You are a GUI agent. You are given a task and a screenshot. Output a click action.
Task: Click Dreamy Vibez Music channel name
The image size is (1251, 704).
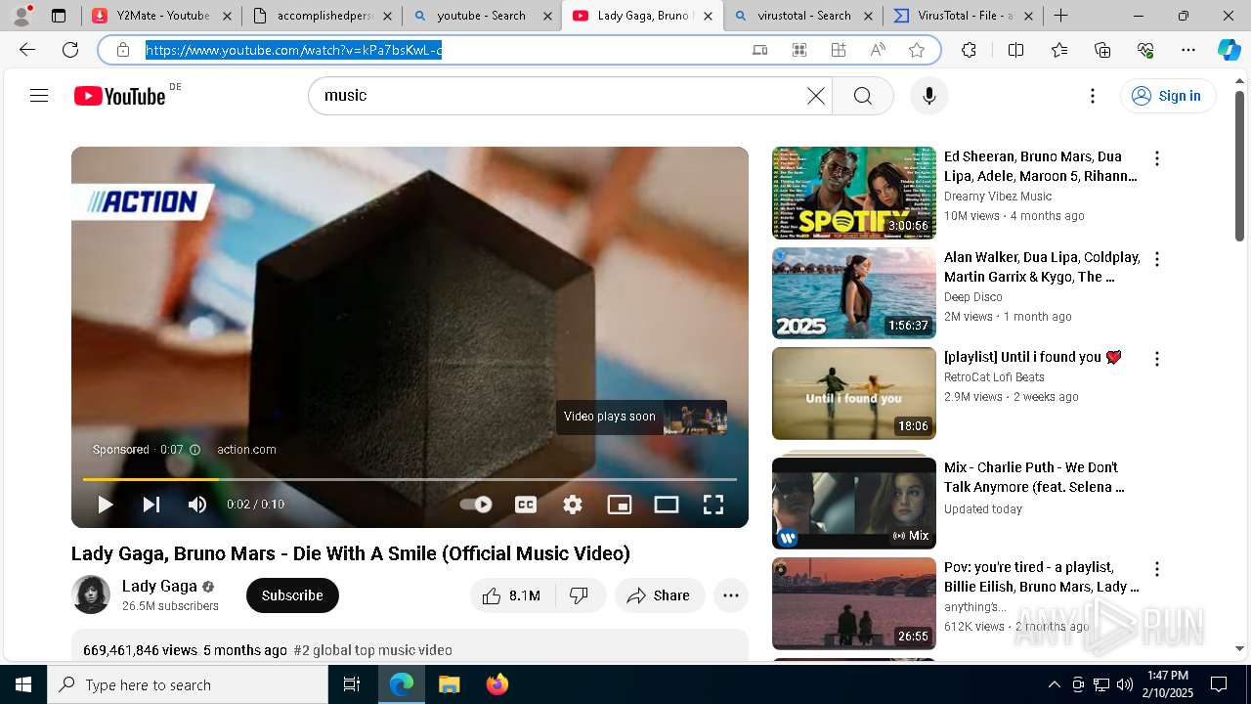pyautogui.click(x=998, y=197)
